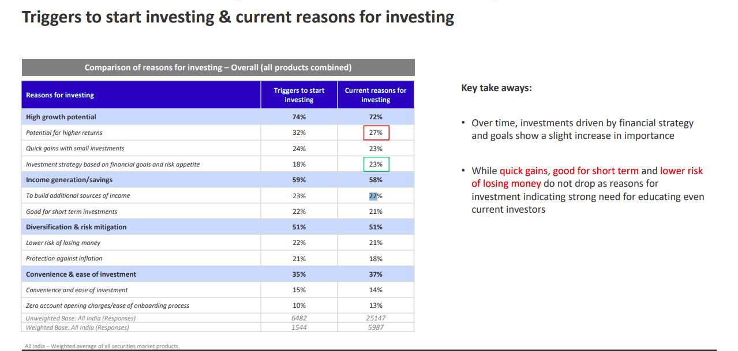Click the "Protection against inflation" row label

point(64,259)
